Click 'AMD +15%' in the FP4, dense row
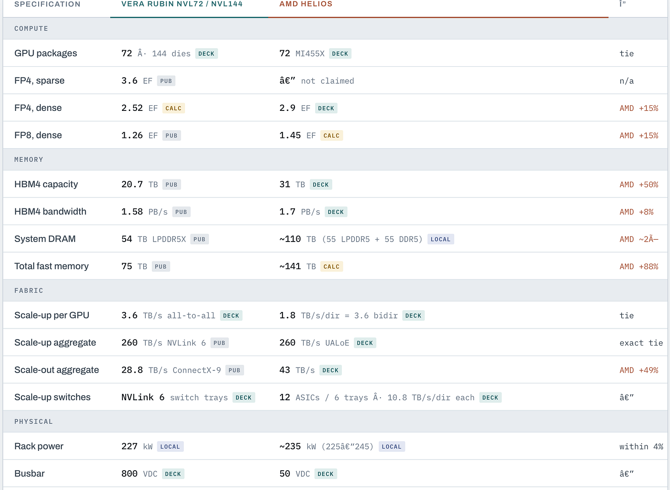 (x=639, y=108)
